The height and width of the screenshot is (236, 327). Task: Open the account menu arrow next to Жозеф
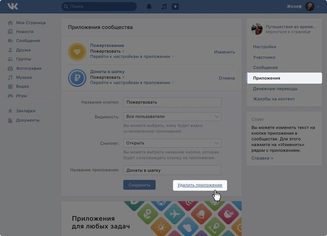[x=318, y=6]
